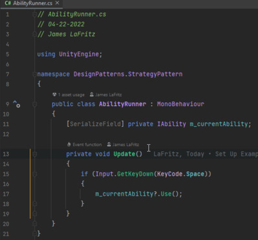Click the '// James LaFritz' comment on line 3
The width and height of the screenshot is (258, 240).
[66, 34]
